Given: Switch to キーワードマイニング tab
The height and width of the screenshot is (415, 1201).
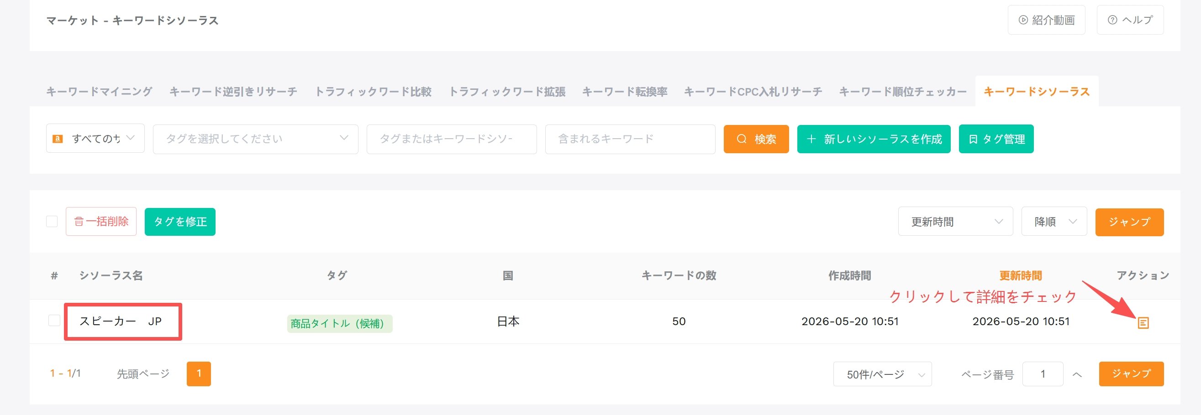Looking at the screenshot, I should click(99, 92).
